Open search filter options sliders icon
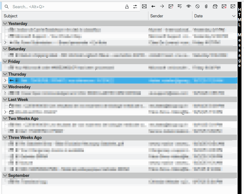The width and height of the screenshot is (244, 194). pyautogui.click(x=135, y=7)
